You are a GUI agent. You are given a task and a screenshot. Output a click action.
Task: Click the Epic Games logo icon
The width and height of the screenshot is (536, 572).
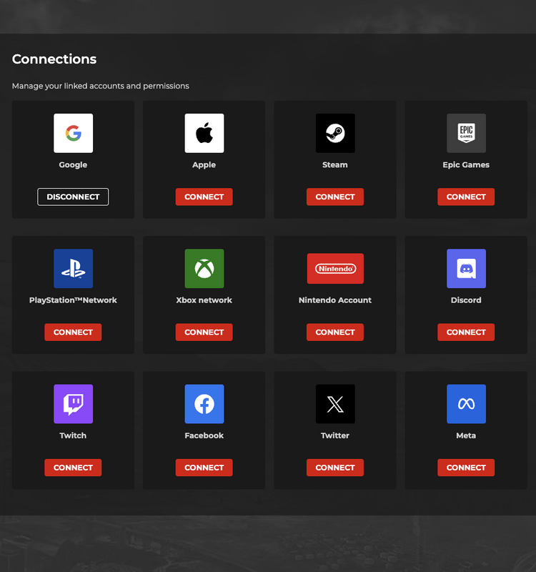466,133
